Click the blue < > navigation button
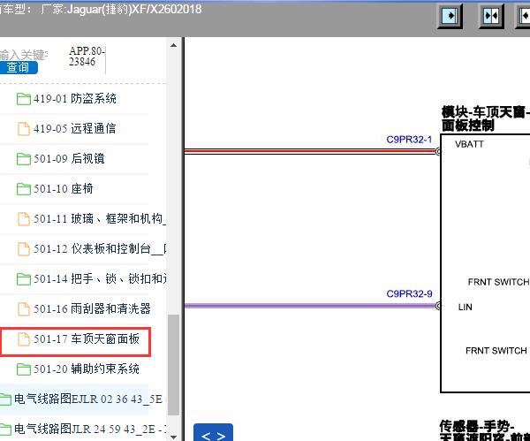This screenshot has width=530, height=441. click(x=213, y=432)
